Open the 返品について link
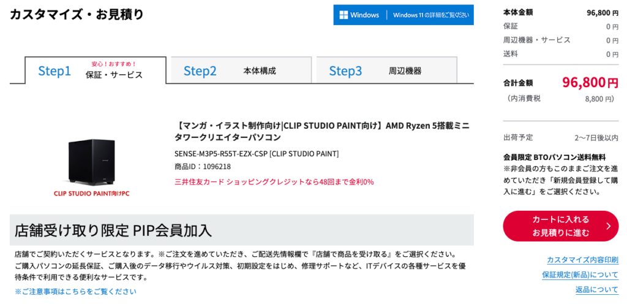Screen dimensions: 627x304 pos(596,289)
